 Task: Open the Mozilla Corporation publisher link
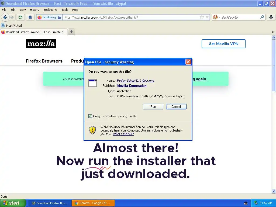(132, 86)
